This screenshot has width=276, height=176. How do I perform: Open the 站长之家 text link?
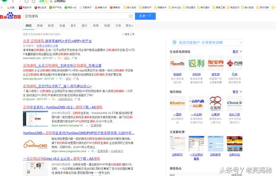point(235,115)
